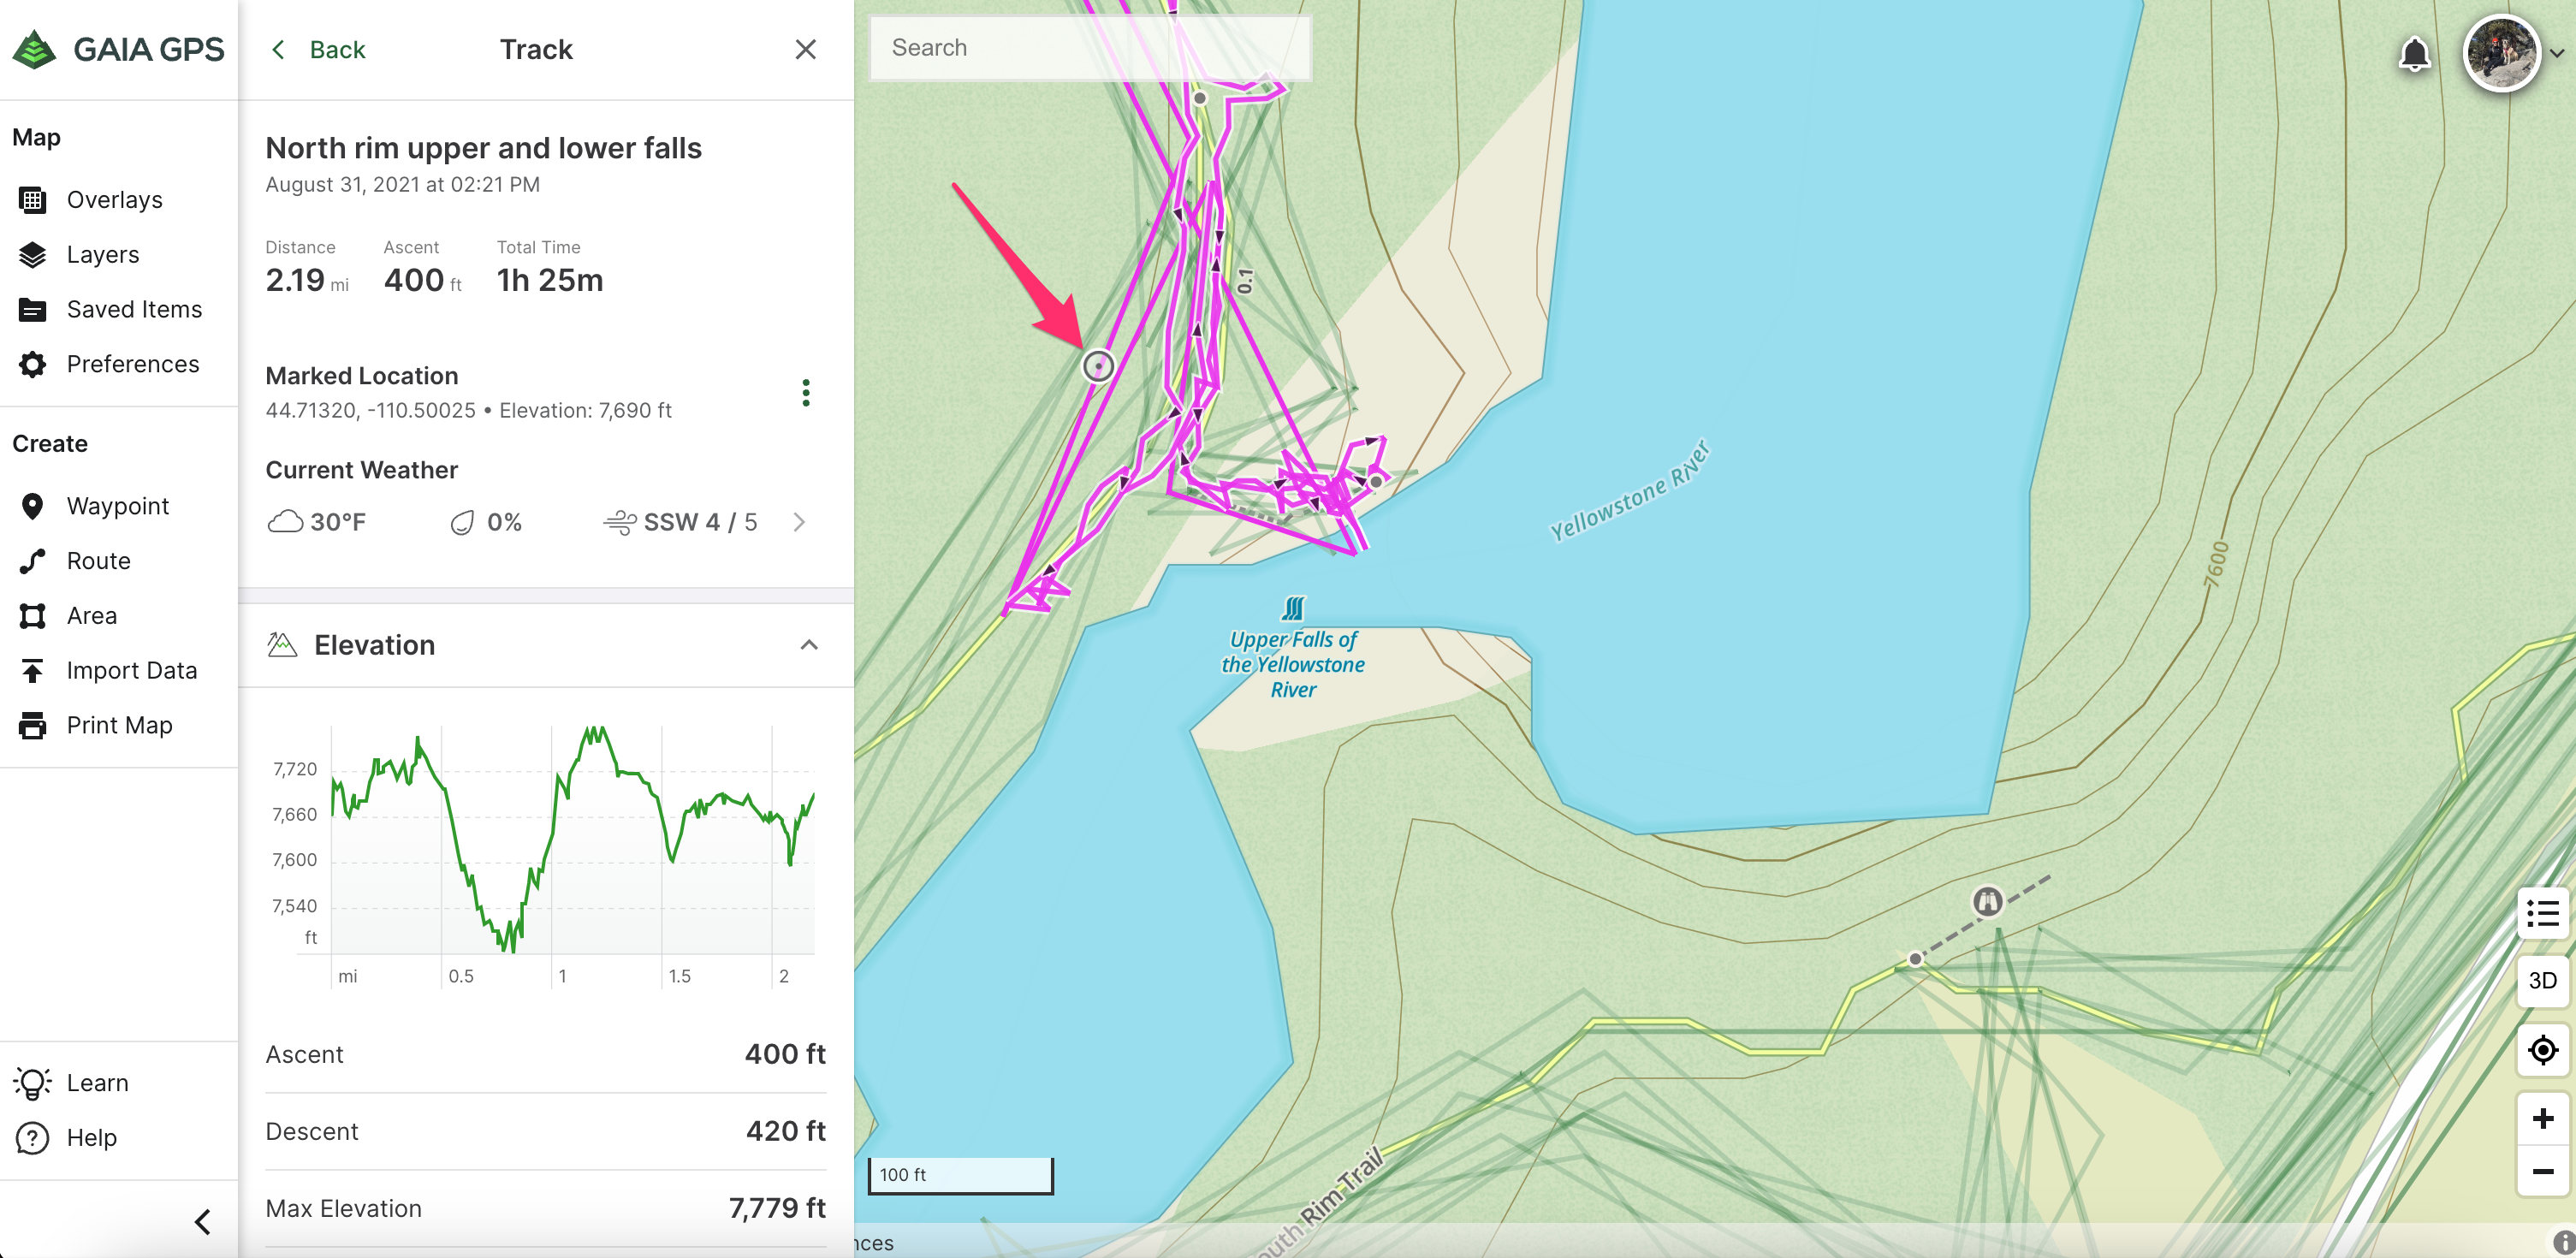Click the map legend list icon
Image resolution: width=2576 pixels, height=1258 pixels.
[x=2542, y=913]
